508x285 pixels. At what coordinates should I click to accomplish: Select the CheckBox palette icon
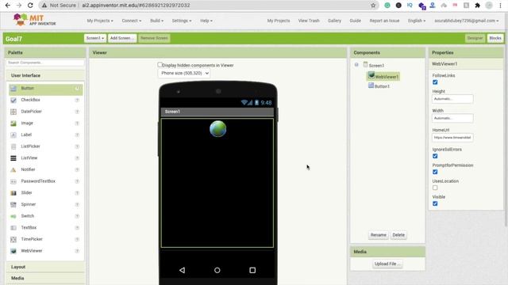(13, 101)
